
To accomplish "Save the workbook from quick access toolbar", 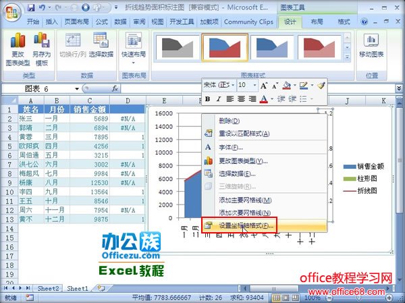I will pyautogui.click(x=31, y=7).
